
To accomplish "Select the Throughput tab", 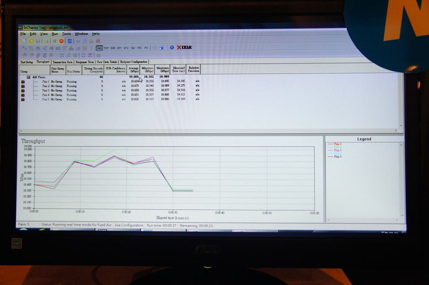I will coord(43,62).
